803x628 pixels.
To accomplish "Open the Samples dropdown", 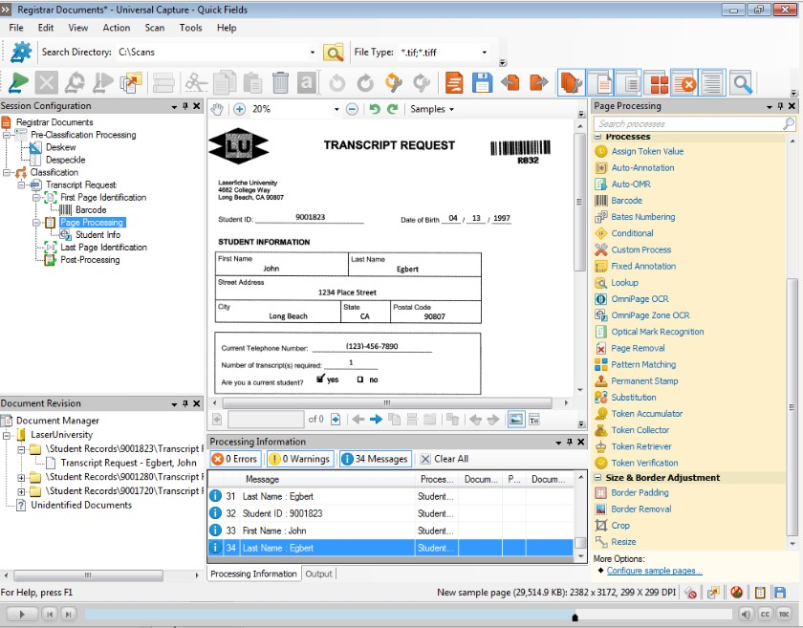I will [432, 109].
